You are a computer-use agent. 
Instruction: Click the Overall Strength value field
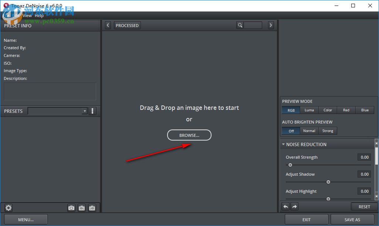pos(364,157)
